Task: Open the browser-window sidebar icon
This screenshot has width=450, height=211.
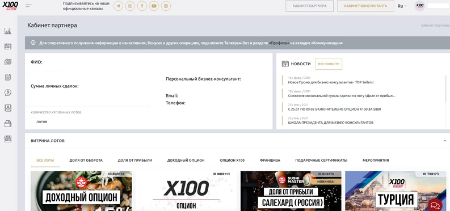Action: [8, 47]
